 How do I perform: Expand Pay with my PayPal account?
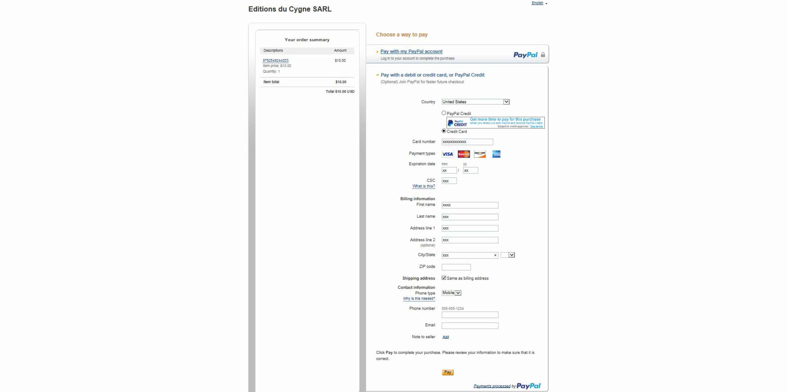pos(411,51)
